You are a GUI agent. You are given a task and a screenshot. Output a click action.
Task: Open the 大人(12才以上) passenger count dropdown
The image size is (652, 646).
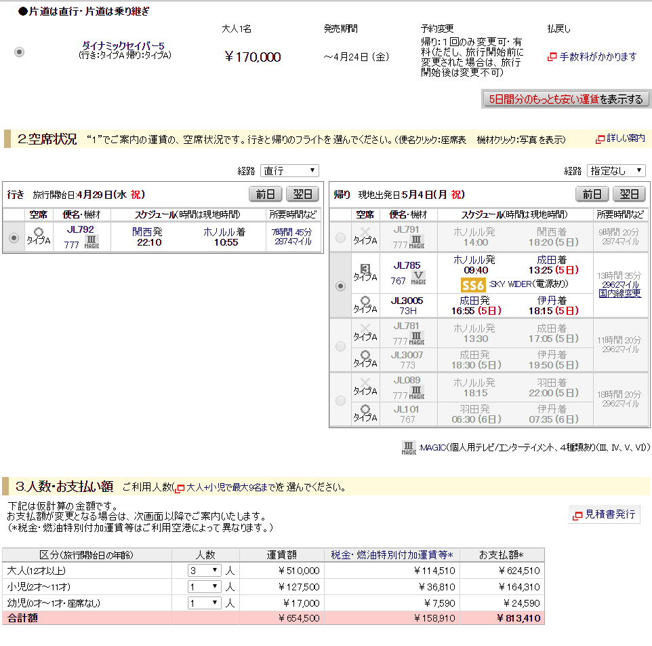pos(204,570)
